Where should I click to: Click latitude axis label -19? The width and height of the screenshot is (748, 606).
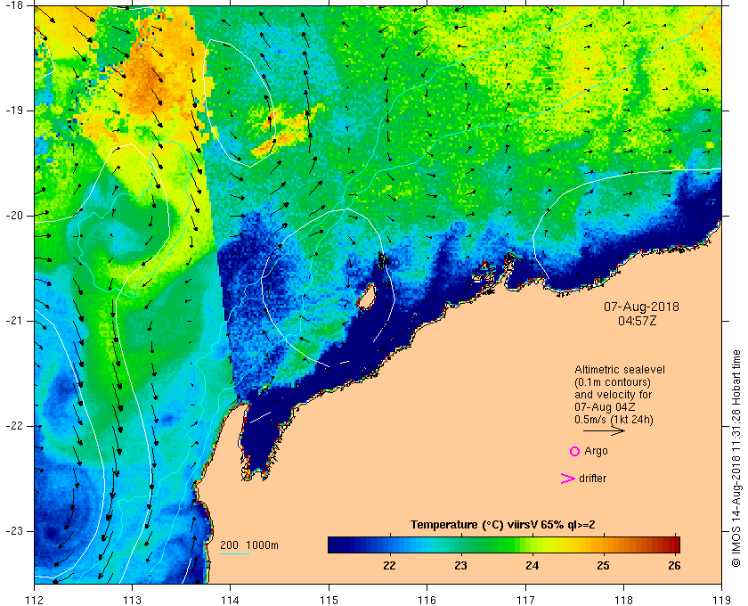point(12,111)
